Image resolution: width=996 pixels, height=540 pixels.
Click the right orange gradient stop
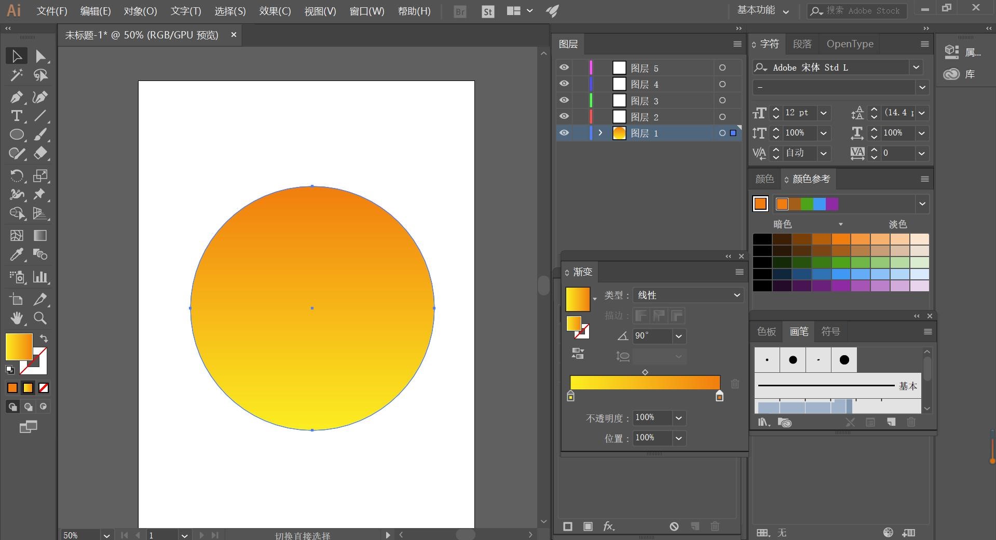coord(719,397)
